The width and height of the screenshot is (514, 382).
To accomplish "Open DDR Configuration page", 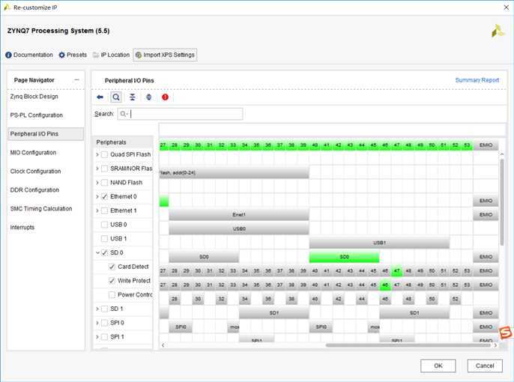I will (34, 190).
